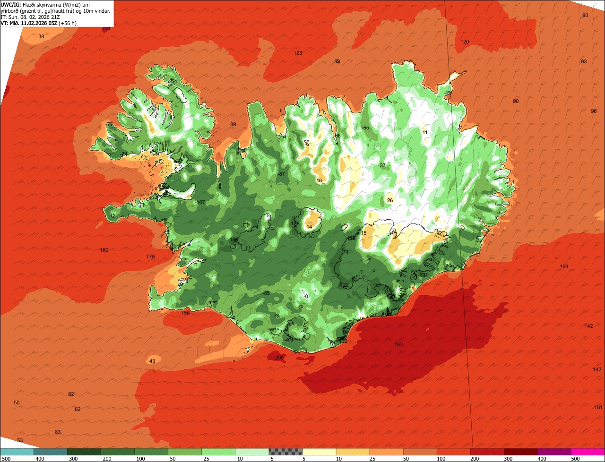This screenshot has width=605, height=462.
Task: Click the '263' value south of Iceland
Action: [x=398, y=344]
